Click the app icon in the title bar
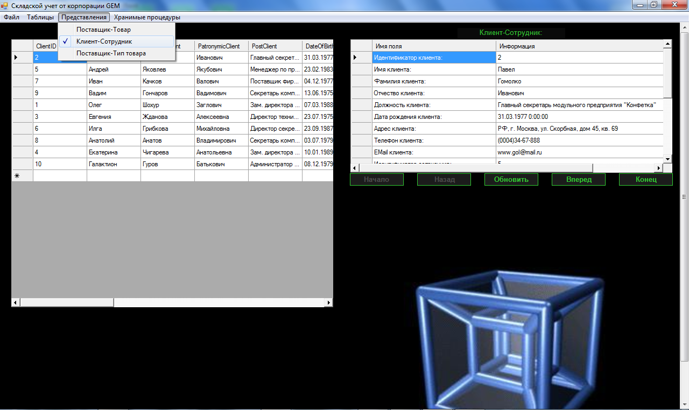 pyautogui.click(x=5, y=5)
